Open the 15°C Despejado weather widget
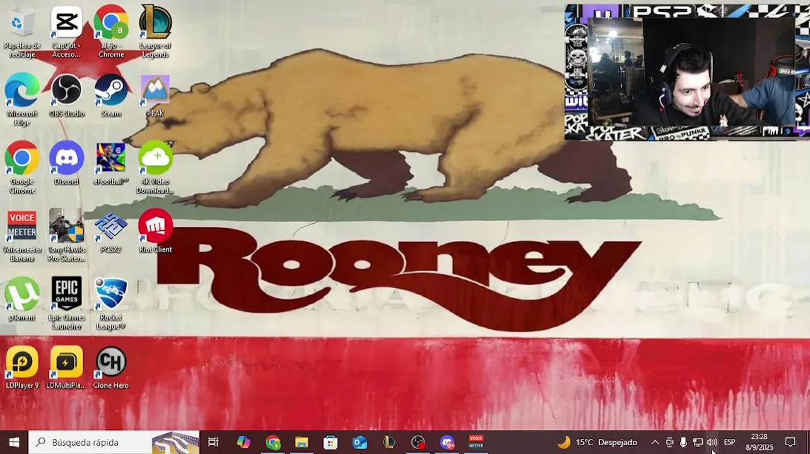 [x=597, y=442]
